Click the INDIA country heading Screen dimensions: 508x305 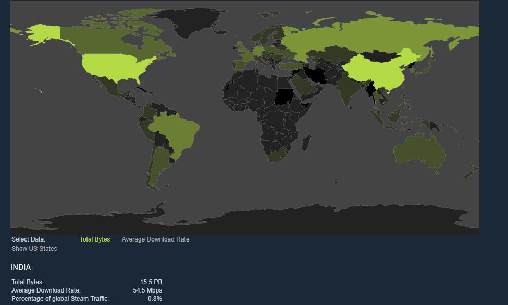(x=21, y=267)
